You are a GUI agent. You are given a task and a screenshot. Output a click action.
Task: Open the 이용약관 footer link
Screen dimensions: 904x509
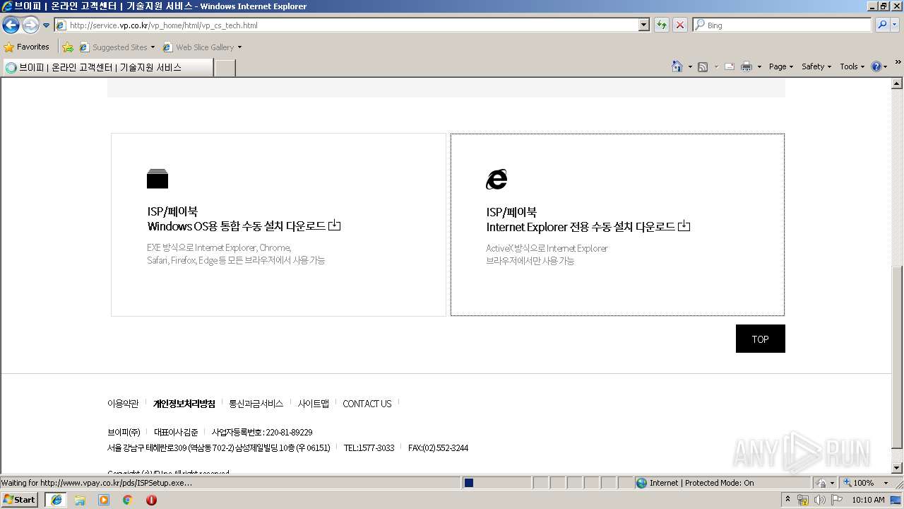[x=123, y=404]
